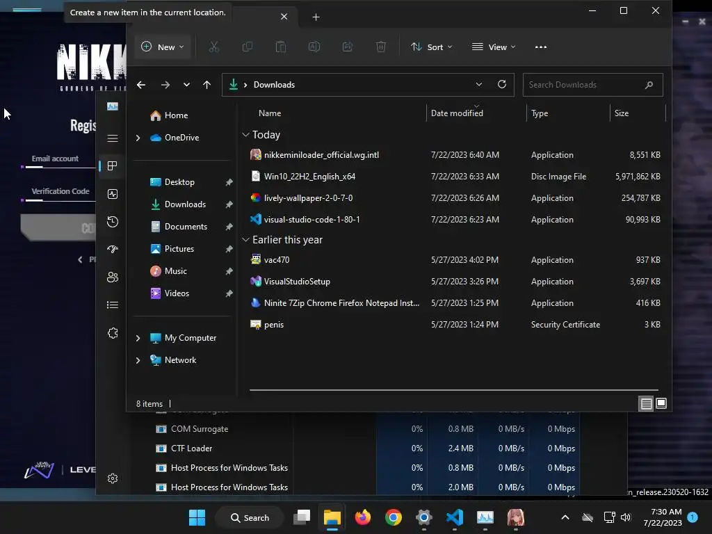Image resolution: width=712 pixels, height=534 pixels.
Task: Open Task Manager Services puzzle icon
Action: [113, 333]
